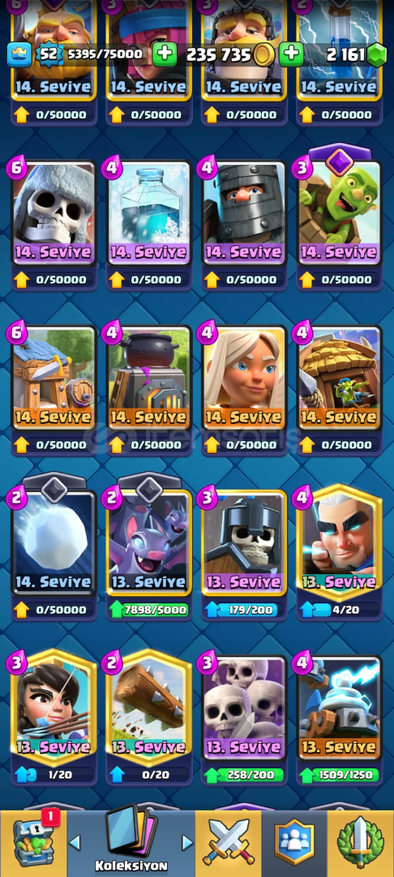
Task: Tap the green plus beside experience bar
Action: (x=164, y=54)
